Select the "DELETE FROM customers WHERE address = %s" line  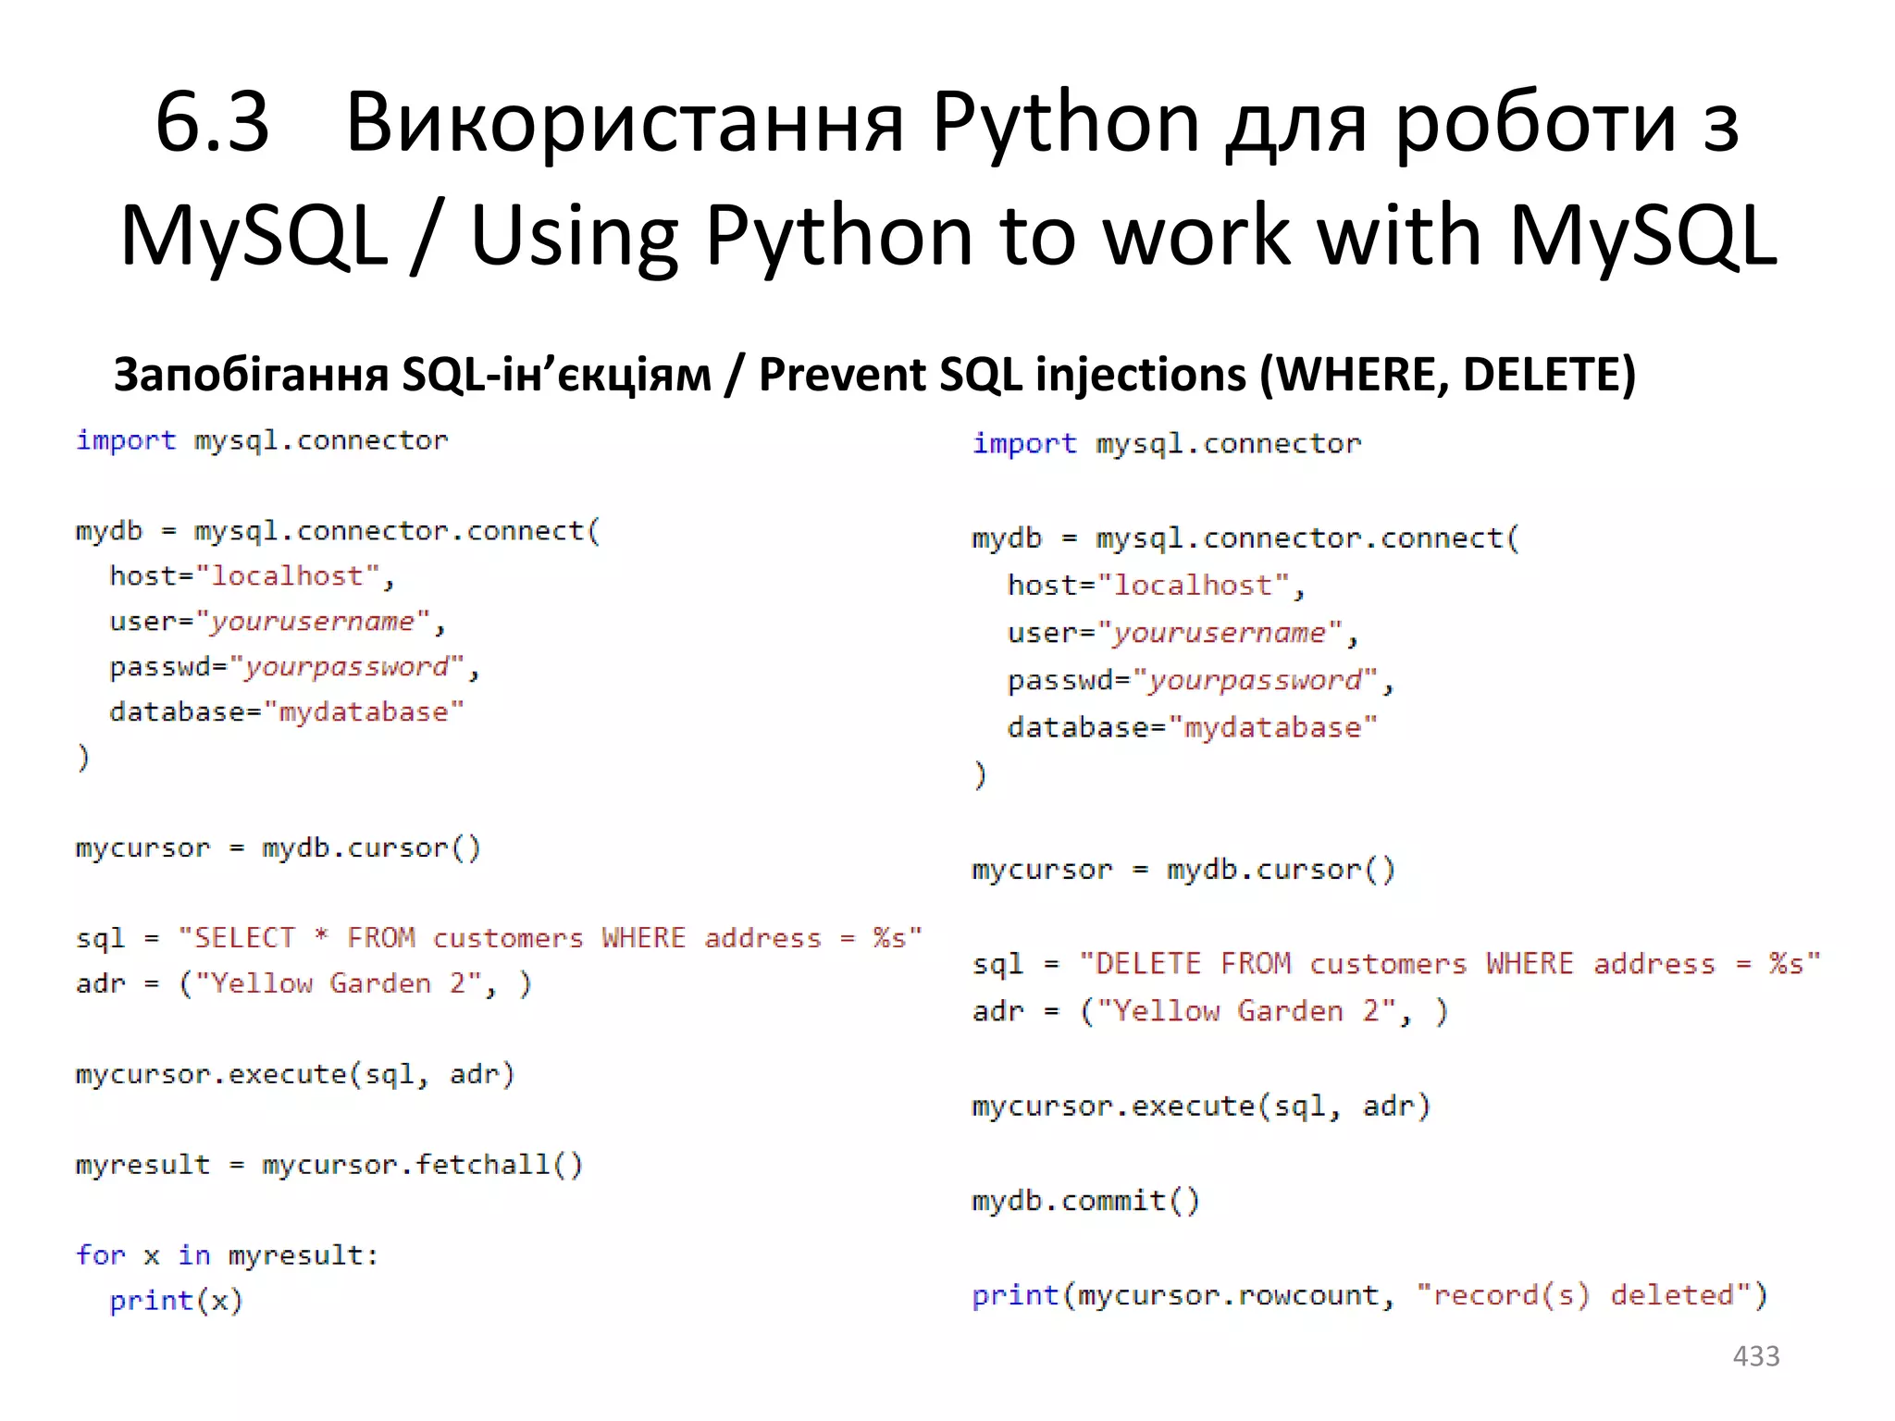tap(1396, 964)
